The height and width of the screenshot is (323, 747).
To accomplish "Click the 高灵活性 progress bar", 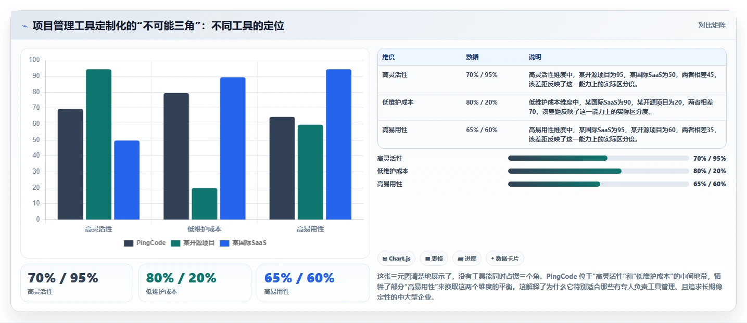I will pos(599,158).
